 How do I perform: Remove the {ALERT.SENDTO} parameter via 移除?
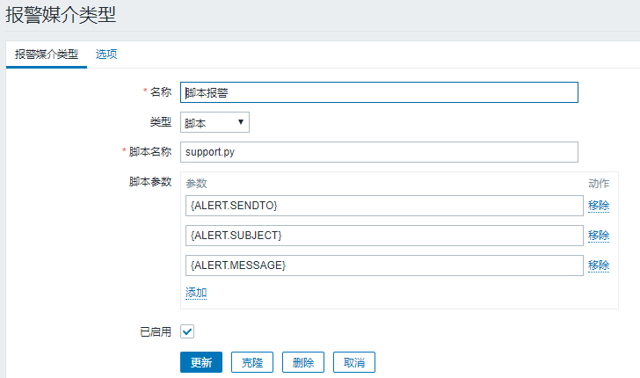point(599,206)
